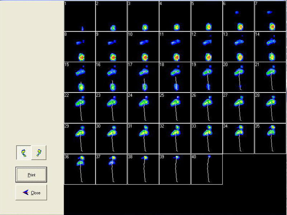Pick frame 18 thumbnail
The image size is (287, 215).
[x=175, y=77]
